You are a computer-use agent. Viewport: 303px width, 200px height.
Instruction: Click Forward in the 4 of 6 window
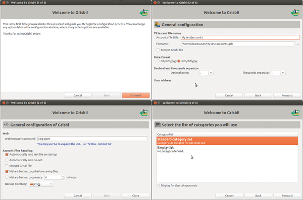[287, 195]
